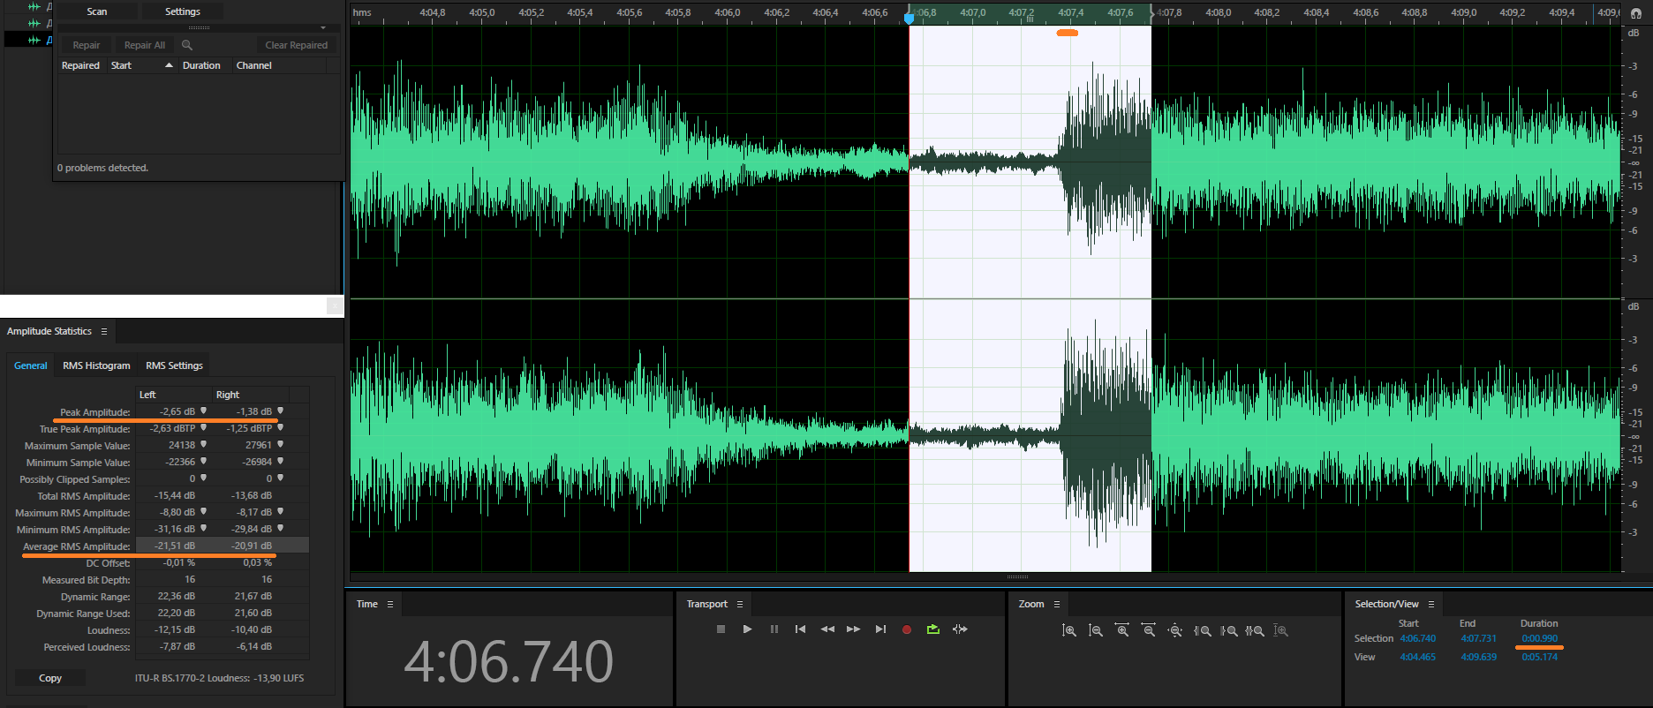Viewport: 1653px width, 708px height.
Task: Click the red Record button
Action: [906, 629]
